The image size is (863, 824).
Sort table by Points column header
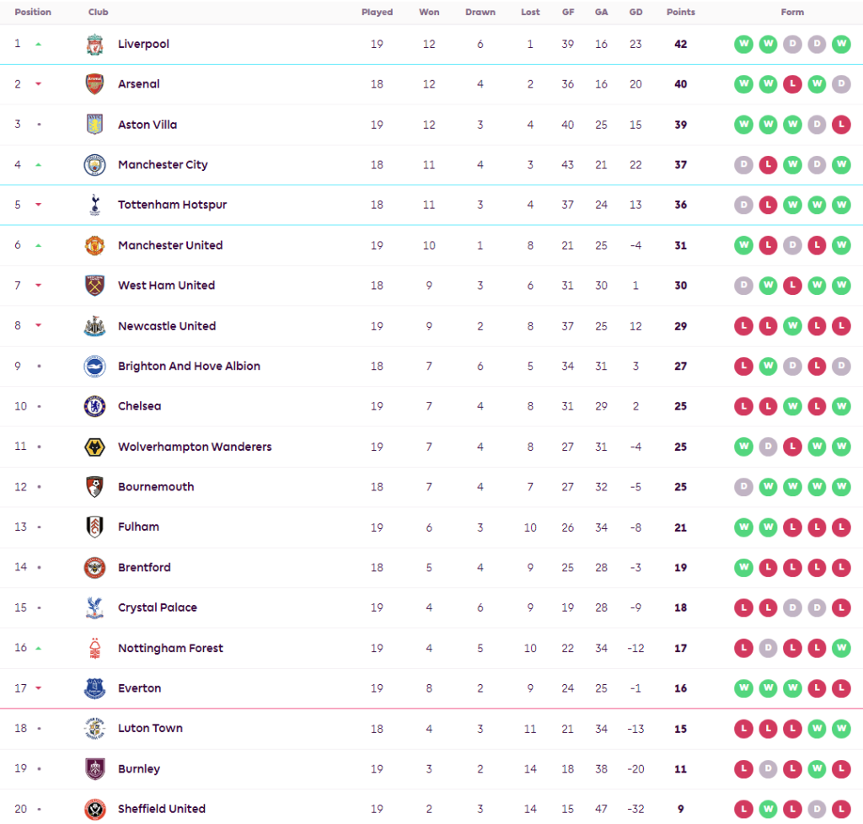coord(680,13)
